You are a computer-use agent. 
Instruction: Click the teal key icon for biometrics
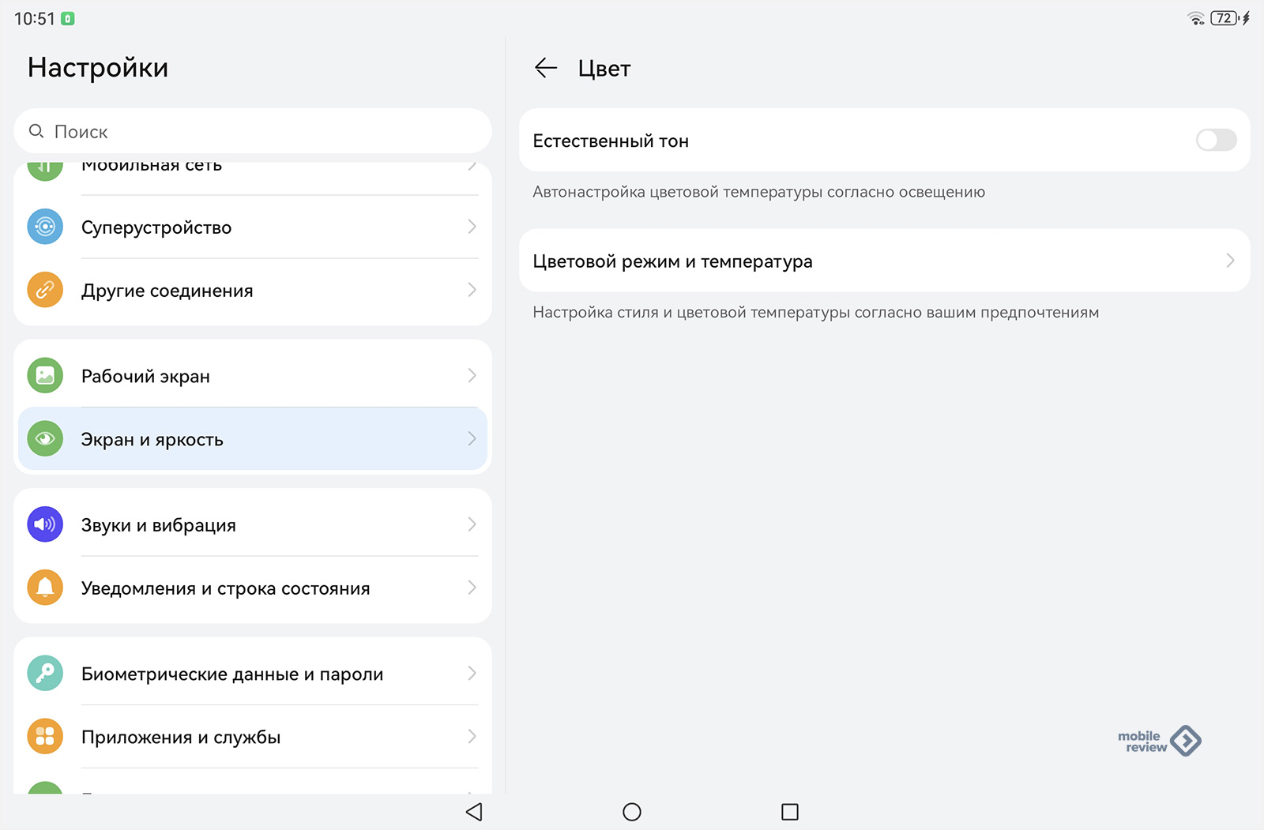45,674
